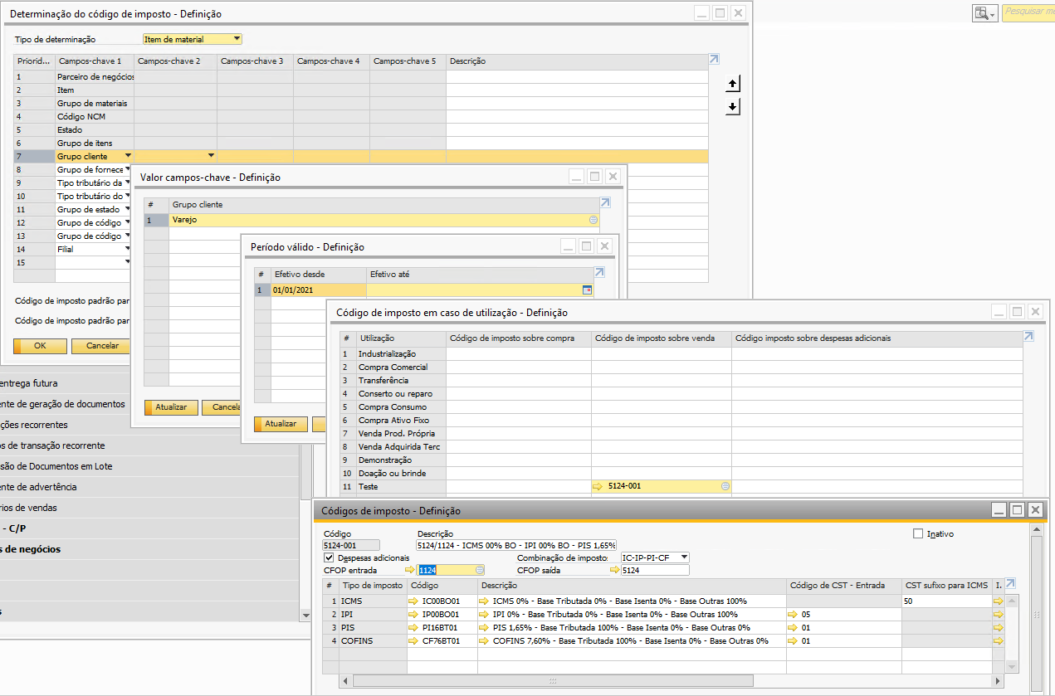The width and height of the screenshot is (1055, 696).
Task: Expand Combinação de imposto dropdown
Action: 684,558
